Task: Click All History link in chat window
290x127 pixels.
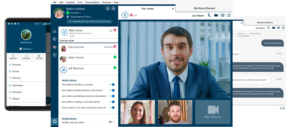Action: click(x=242, y=34)
